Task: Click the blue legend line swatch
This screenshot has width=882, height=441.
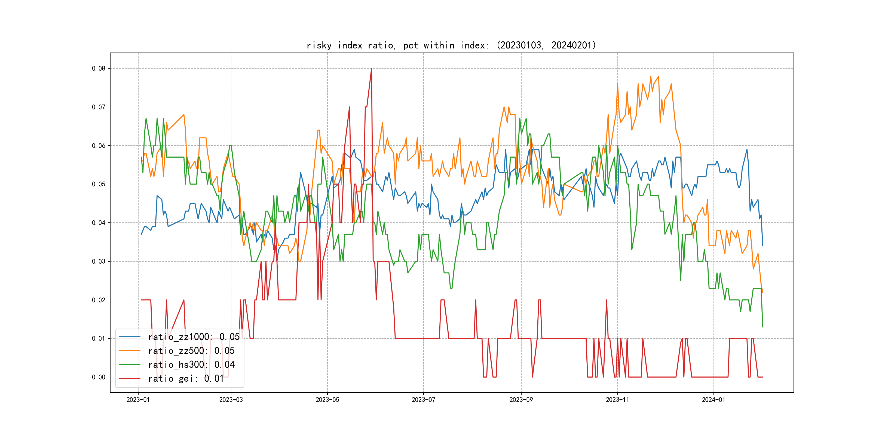Action: point(129,337)
